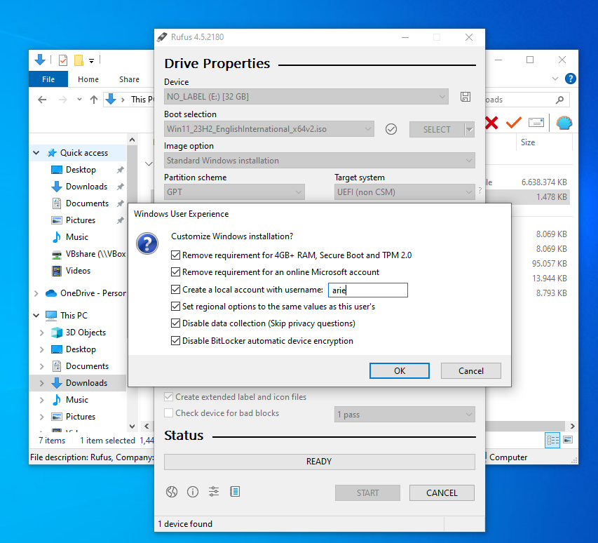Show the Rufus log icon
598x543 pixels.
point(235,492)
